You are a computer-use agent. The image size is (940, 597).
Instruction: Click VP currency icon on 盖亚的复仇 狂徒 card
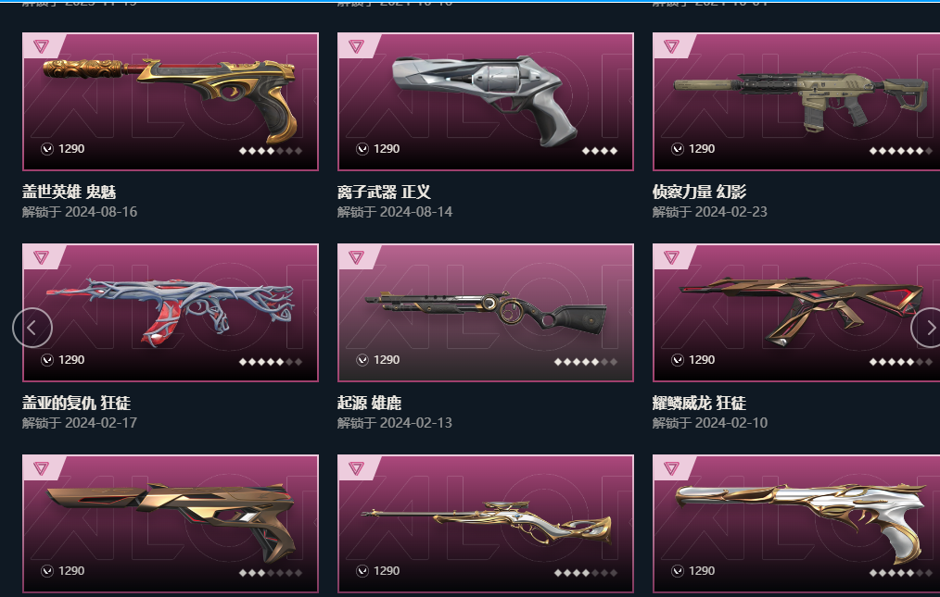47,360
